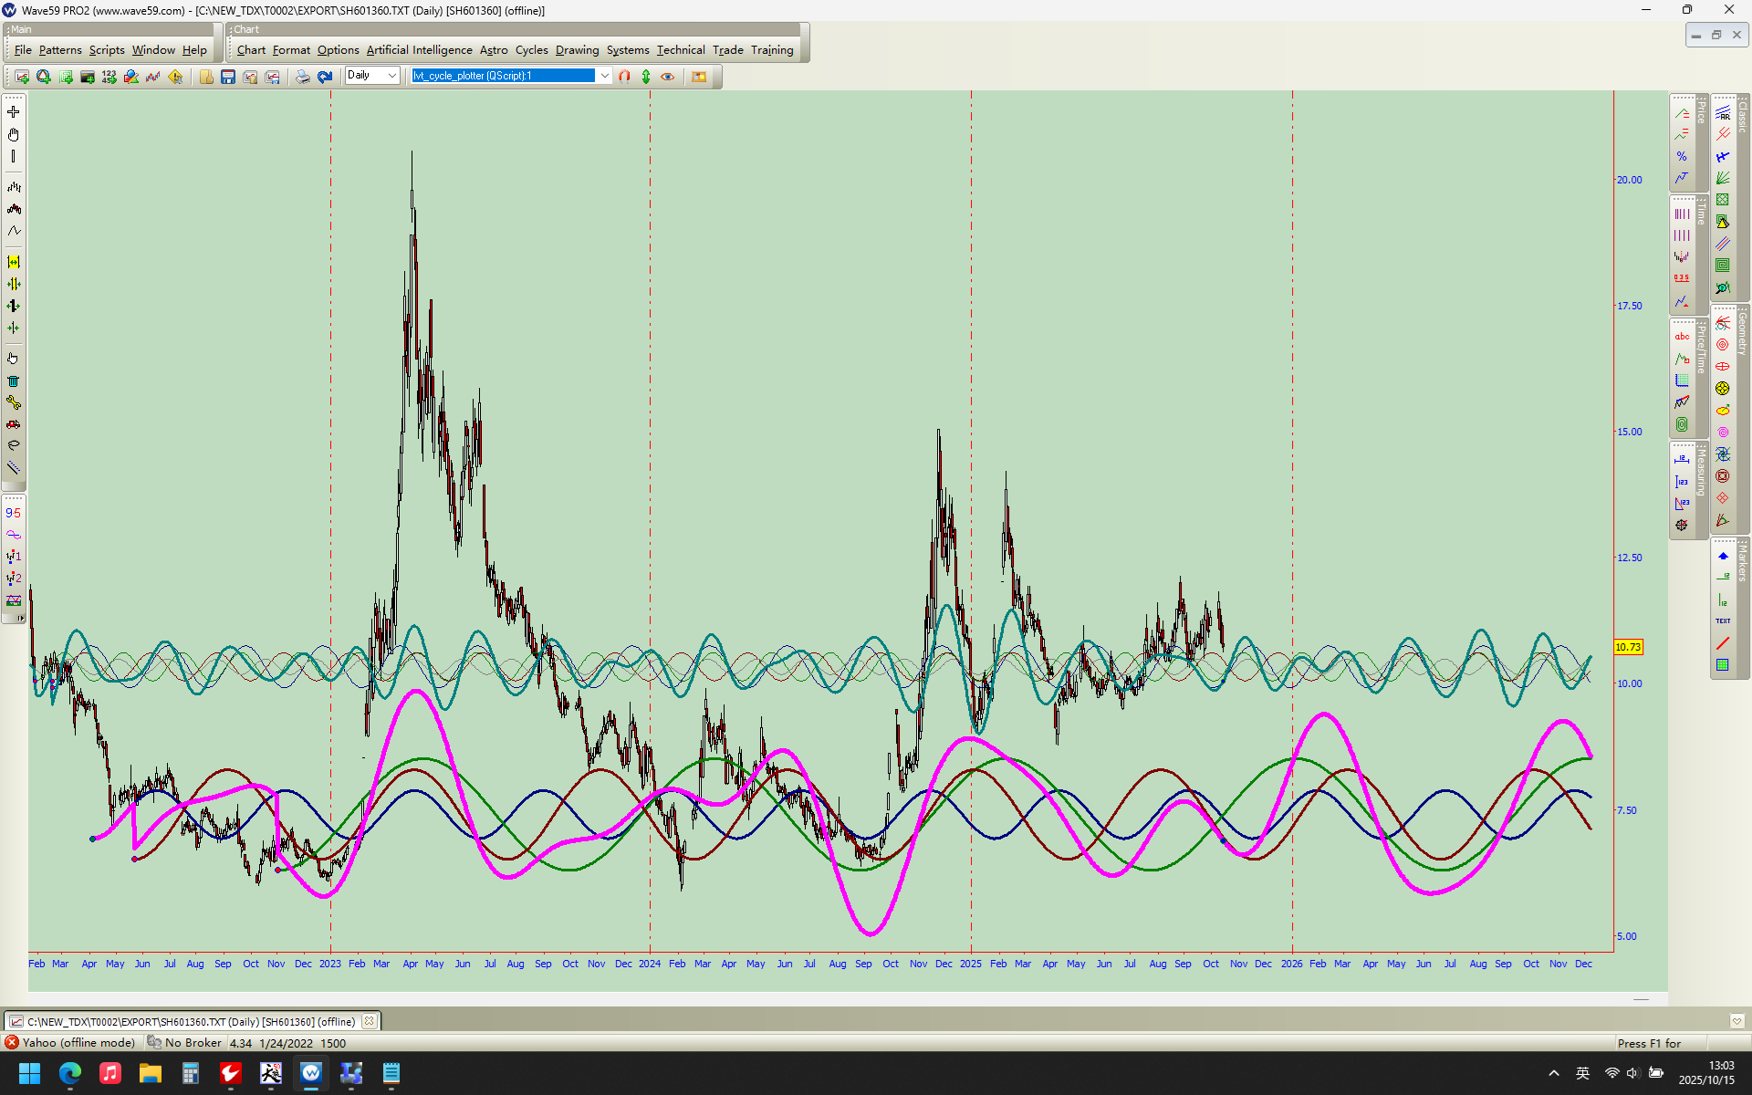Close the SH601360.TXT chart tab

(x=369, y=1021)
